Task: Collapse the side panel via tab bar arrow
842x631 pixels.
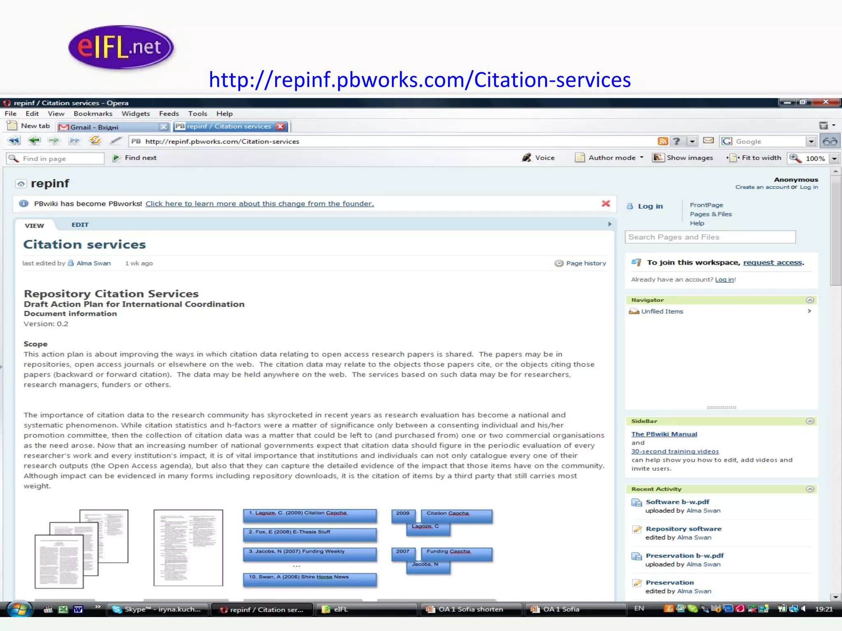Action: [x=610, y=224]
